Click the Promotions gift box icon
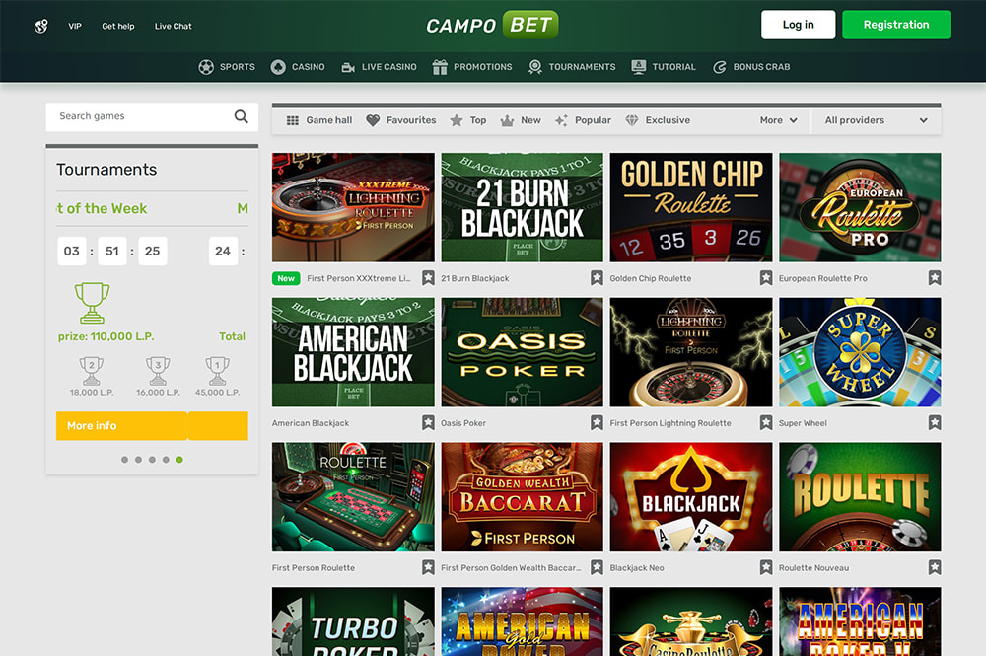Viewport: 986px width, 656px height. click(x=440, y=67)
